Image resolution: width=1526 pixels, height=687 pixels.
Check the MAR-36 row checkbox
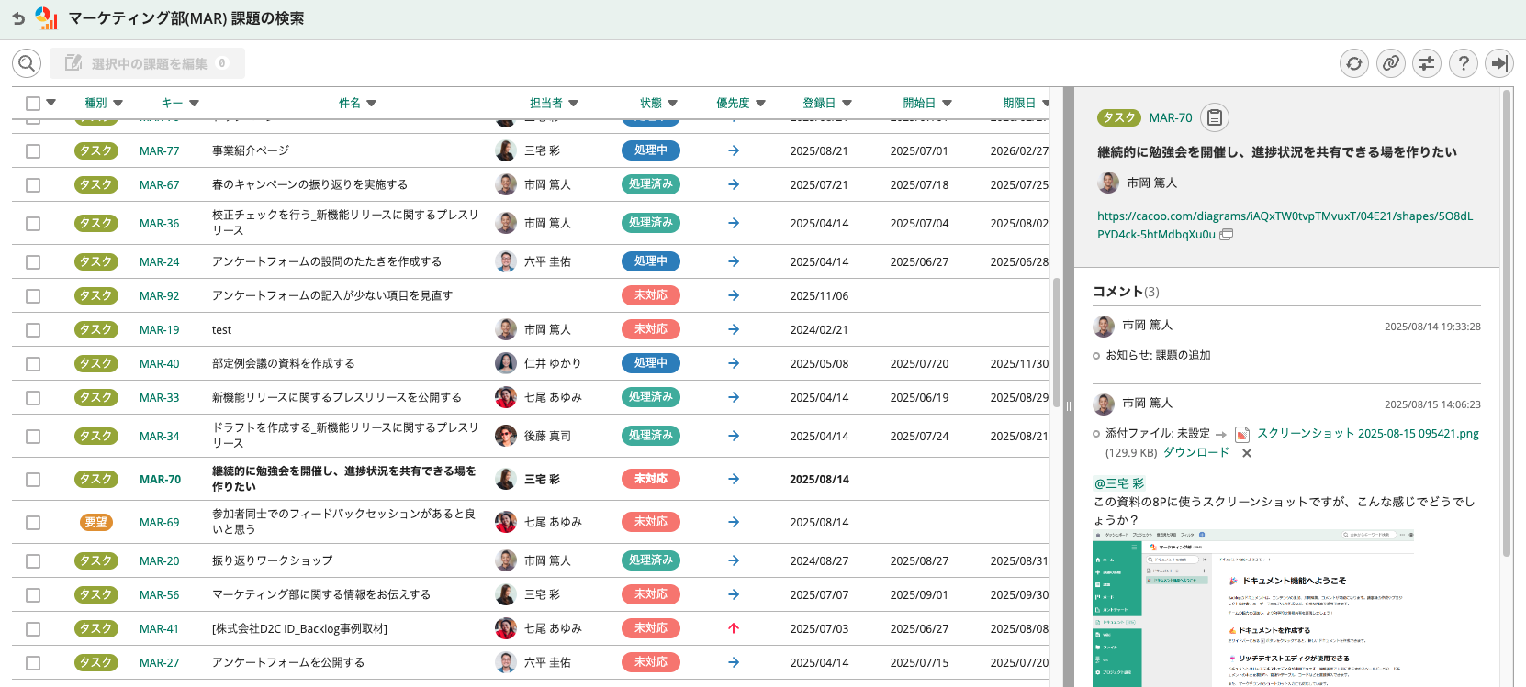pos(33,224)
